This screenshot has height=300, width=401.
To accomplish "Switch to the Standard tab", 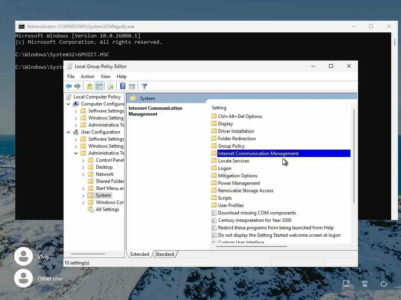I will pos(164,254).
